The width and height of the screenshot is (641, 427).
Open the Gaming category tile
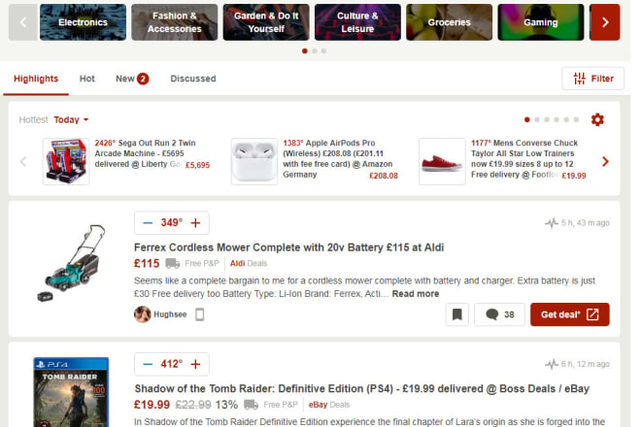(541, 22)
